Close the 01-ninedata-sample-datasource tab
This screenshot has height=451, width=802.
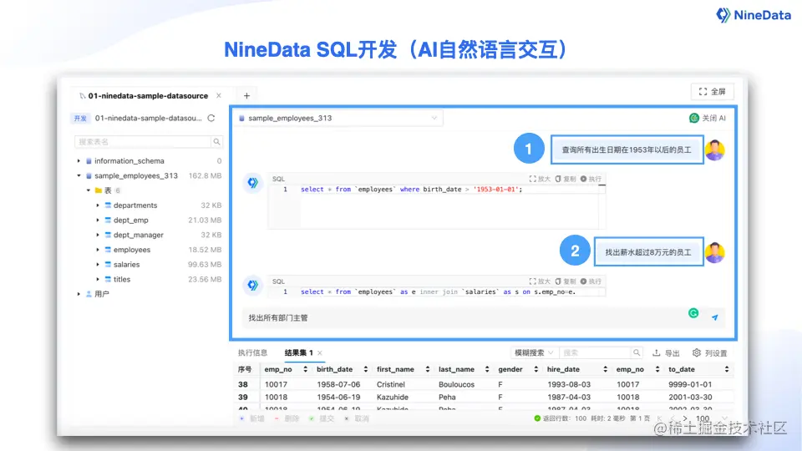click(218, 95)
